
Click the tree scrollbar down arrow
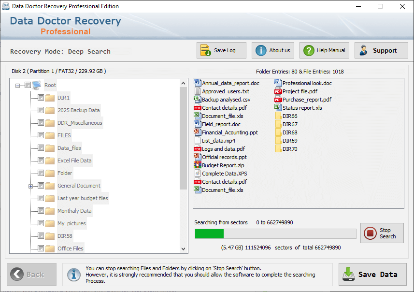click(x=183, y=248)
